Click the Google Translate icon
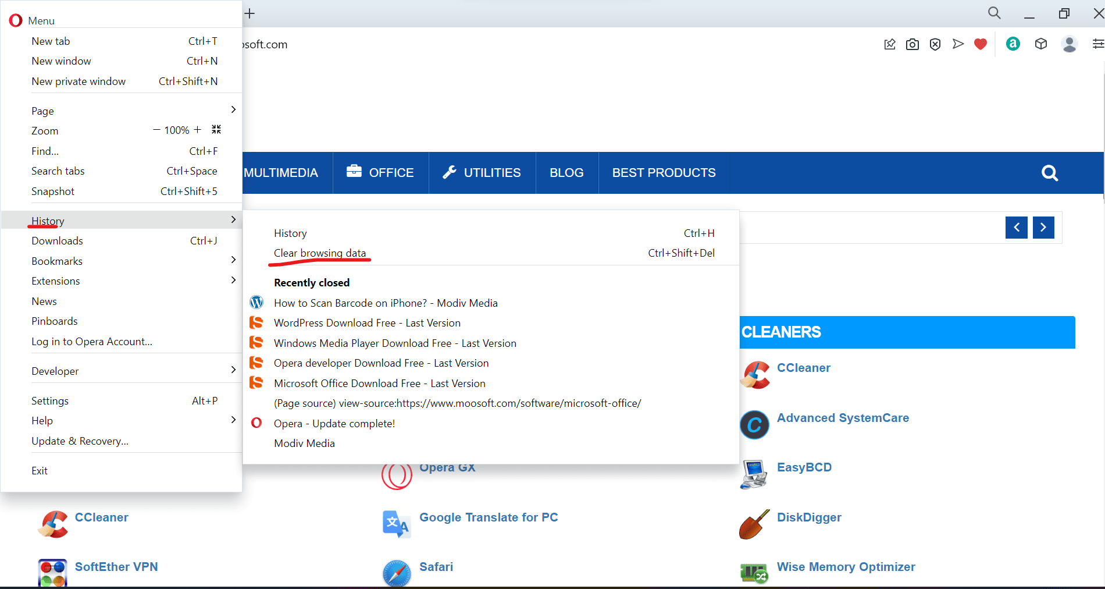Screen dimensions: 1105x589 click(x=397, y=524)
